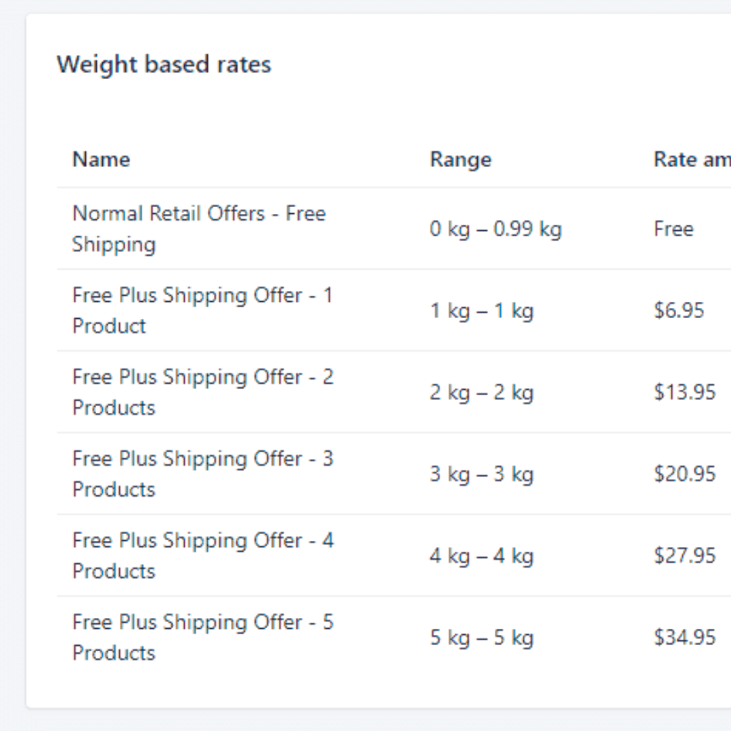
Task: Click the $13.95 rate amount
Action: [685, 392]
